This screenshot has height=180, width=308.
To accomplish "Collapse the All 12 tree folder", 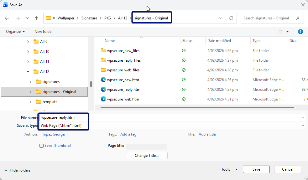I will point(28,72).
